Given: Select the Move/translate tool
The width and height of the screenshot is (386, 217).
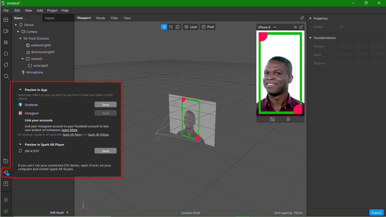Looking at the screenshot, I should (x=164, y=27).
